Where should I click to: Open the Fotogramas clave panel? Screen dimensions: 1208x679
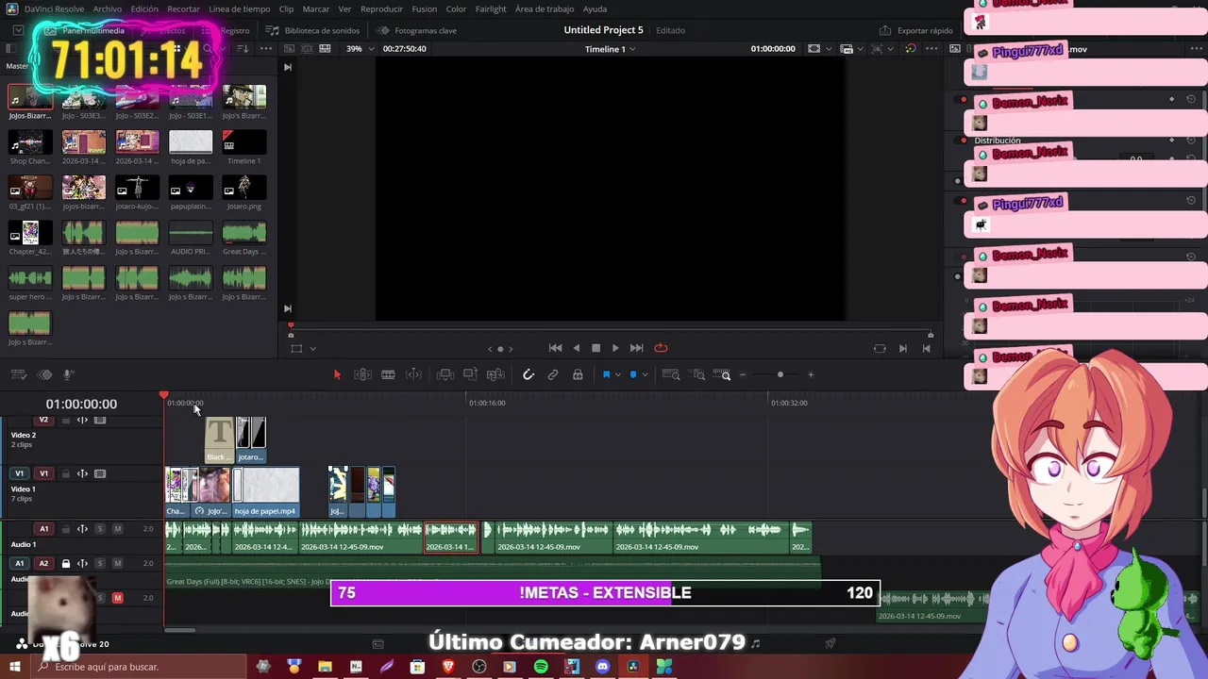[x=417, y=30]
